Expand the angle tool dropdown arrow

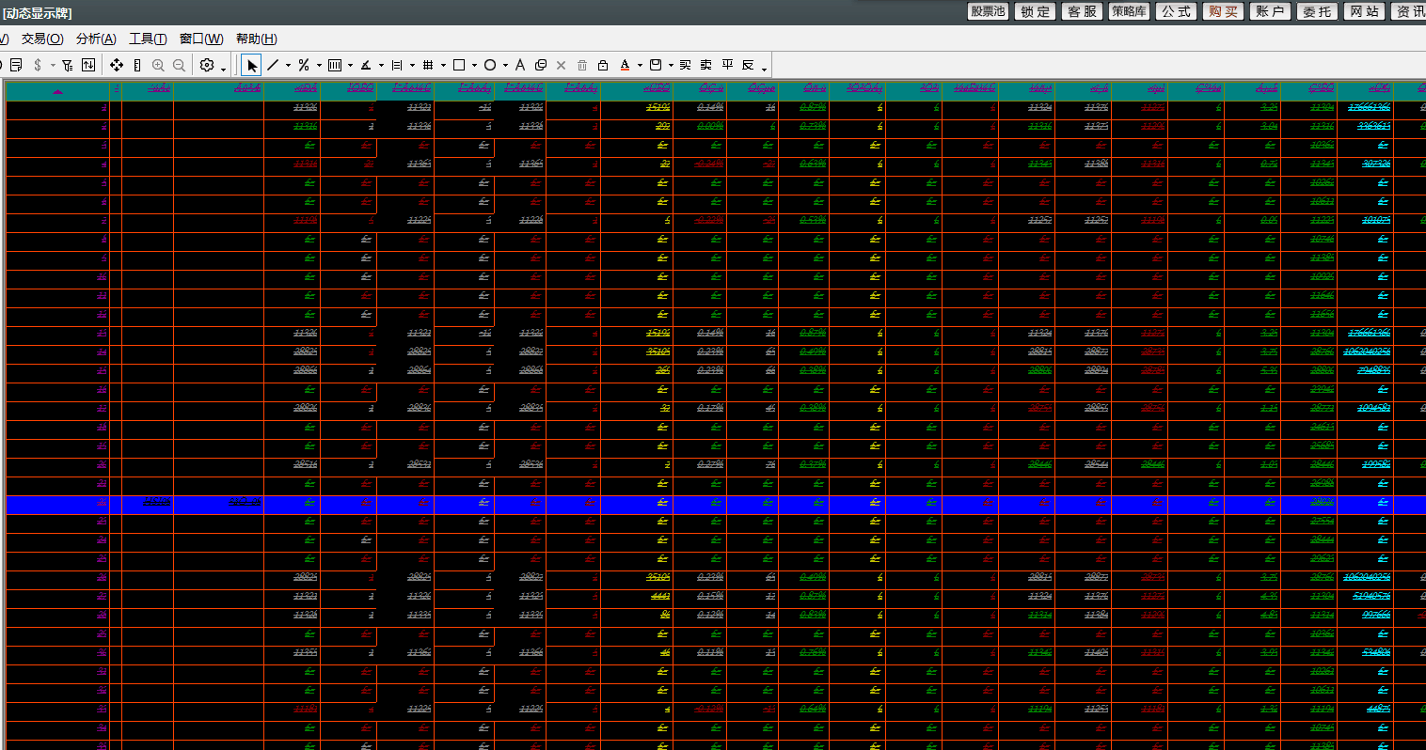coord(381,66)
